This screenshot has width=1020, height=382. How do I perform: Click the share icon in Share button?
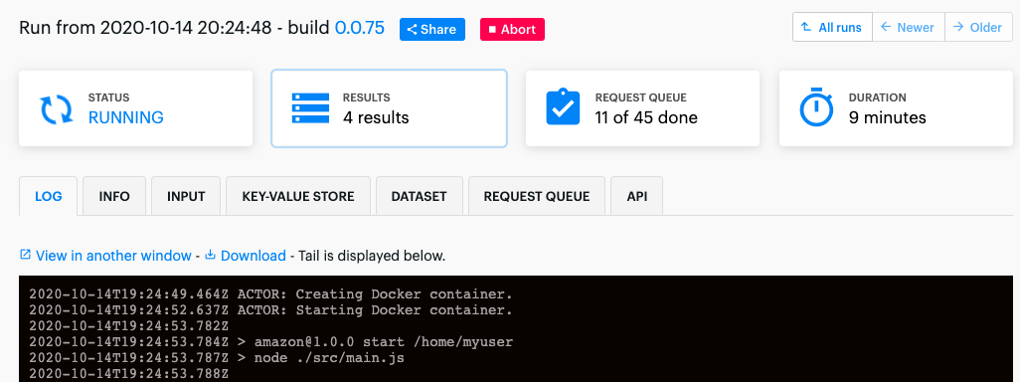pos(412,29)
